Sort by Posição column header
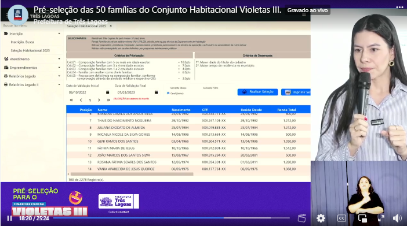This screenshot has height=226, width=407. coord(85,110)
